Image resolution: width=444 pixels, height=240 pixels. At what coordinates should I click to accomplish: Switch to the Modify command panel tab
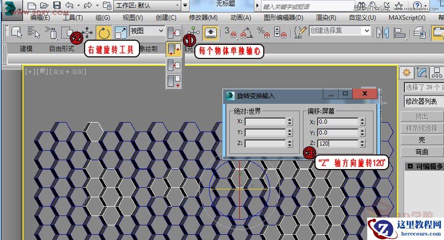click(x=422, y=73)
